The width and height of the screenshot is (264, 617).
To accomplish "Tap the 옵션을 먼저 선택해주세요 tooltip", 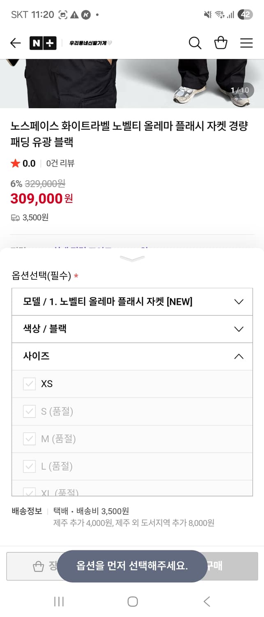I will click(x=132, y=566).
